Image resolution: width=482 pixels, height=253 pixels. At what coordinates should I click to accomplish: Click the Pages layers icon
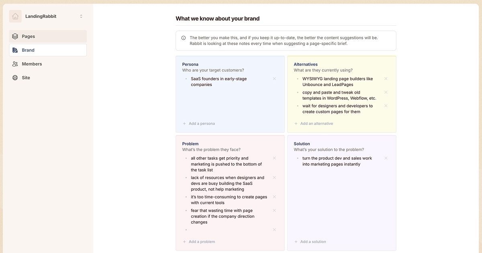[x=15, y=36]
